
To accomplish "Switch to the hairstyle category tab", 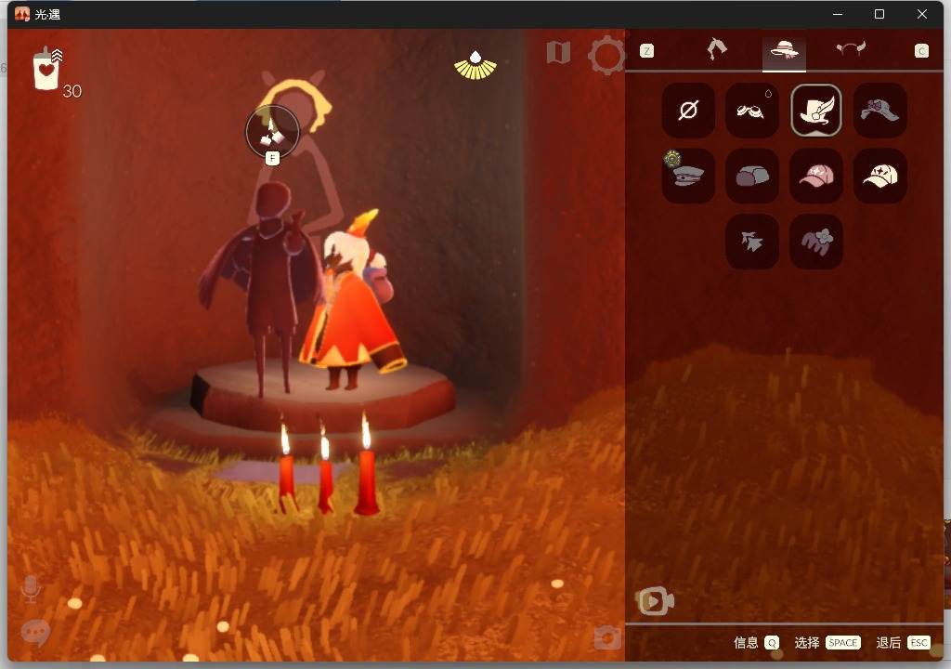I will (x=717, y=49).
